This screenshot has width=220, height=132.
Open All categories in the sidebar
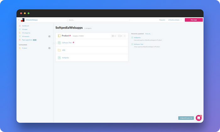(26, 33)
